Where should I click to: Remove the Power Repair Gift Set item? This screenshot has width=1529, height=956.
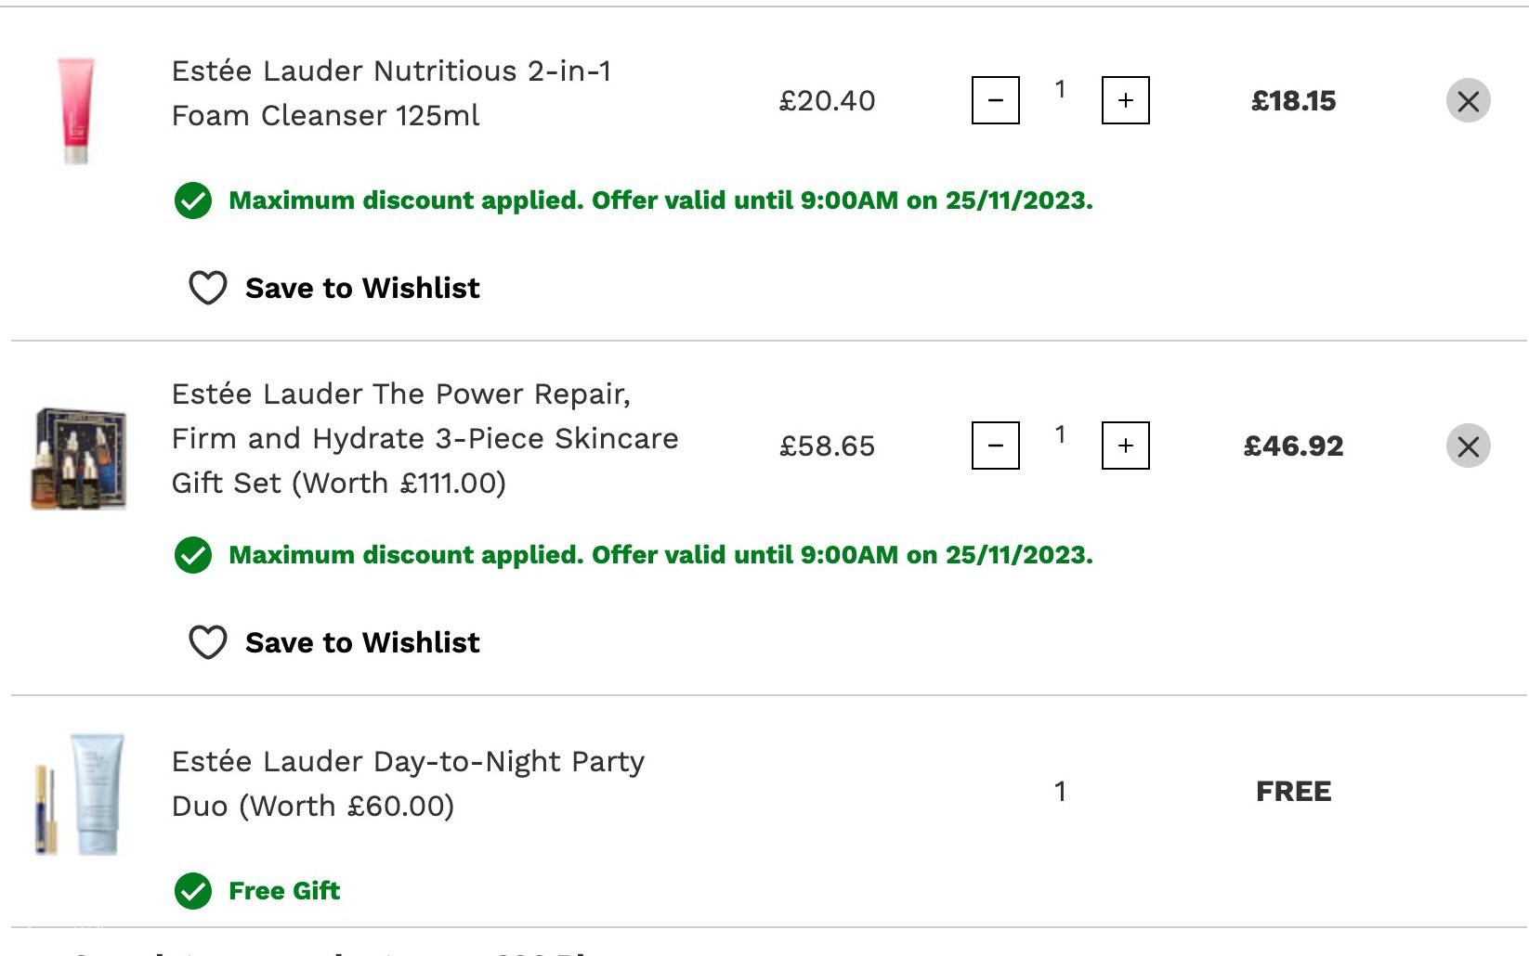(x=1468, y=446)
